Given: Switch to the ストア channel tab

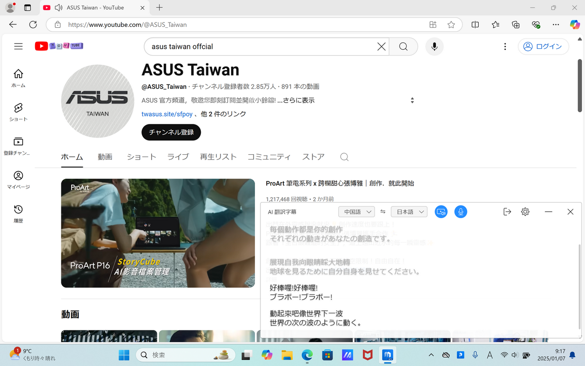Looking at the screenshot, I should click(x=313, y=157).
